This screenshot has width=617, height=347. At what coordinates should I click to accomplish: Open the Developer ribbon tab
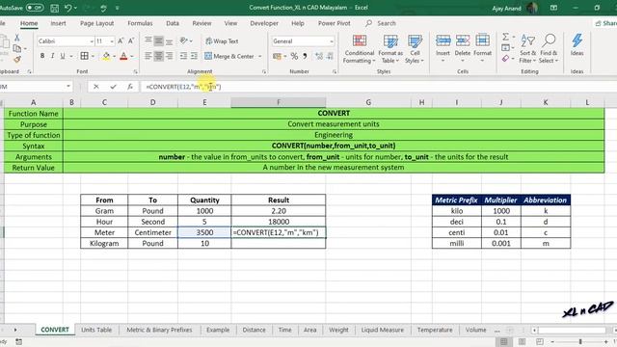click(264, 23)
